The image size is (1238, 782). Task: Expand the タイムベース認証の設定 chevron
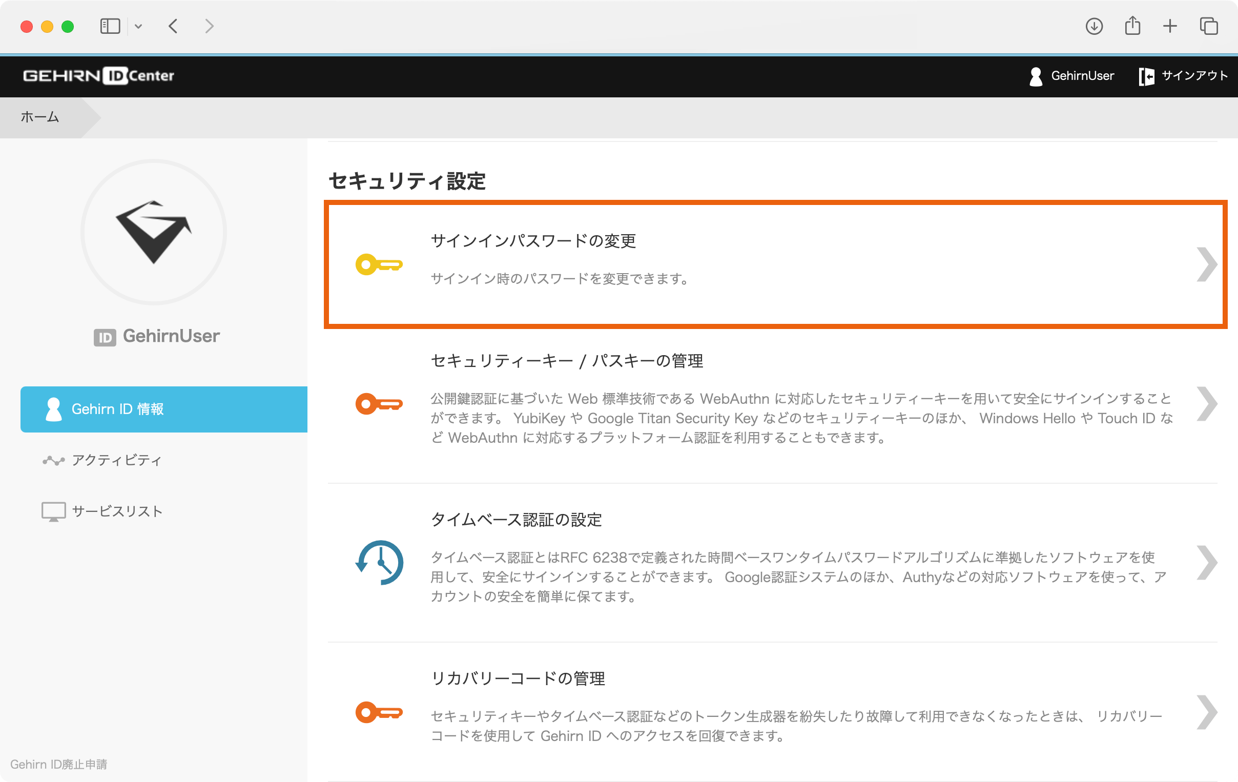1206,563
